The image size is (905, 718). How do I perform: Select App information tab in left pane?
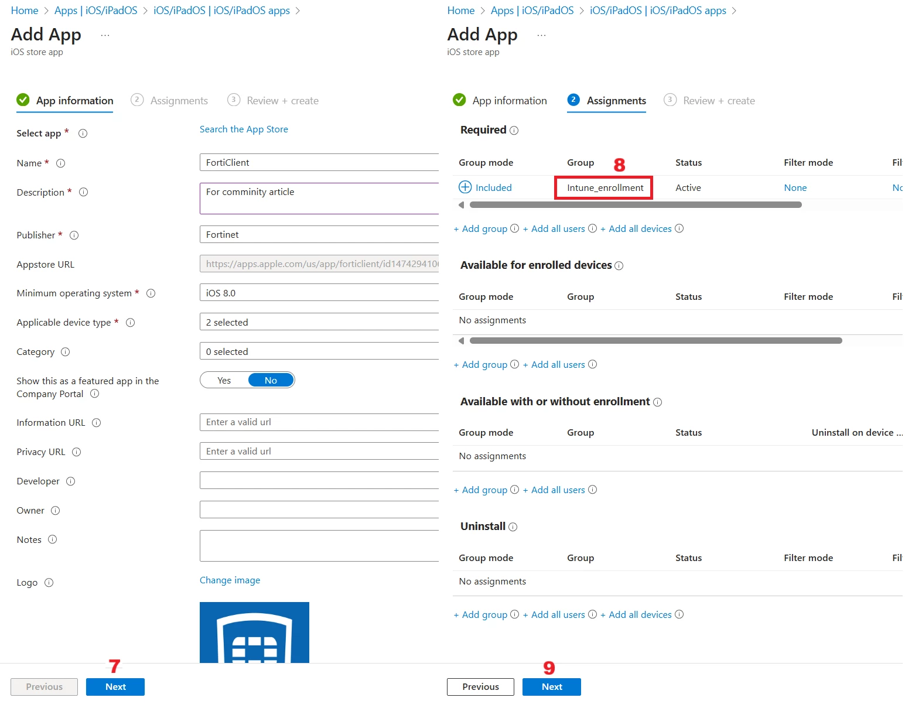click(x=65, y=101)
